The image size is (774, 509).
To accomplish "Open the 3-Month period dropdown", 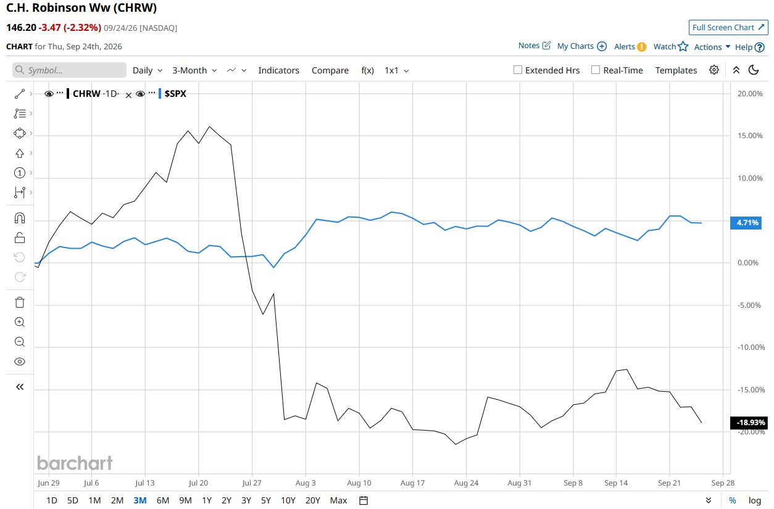I will (194, 70).
